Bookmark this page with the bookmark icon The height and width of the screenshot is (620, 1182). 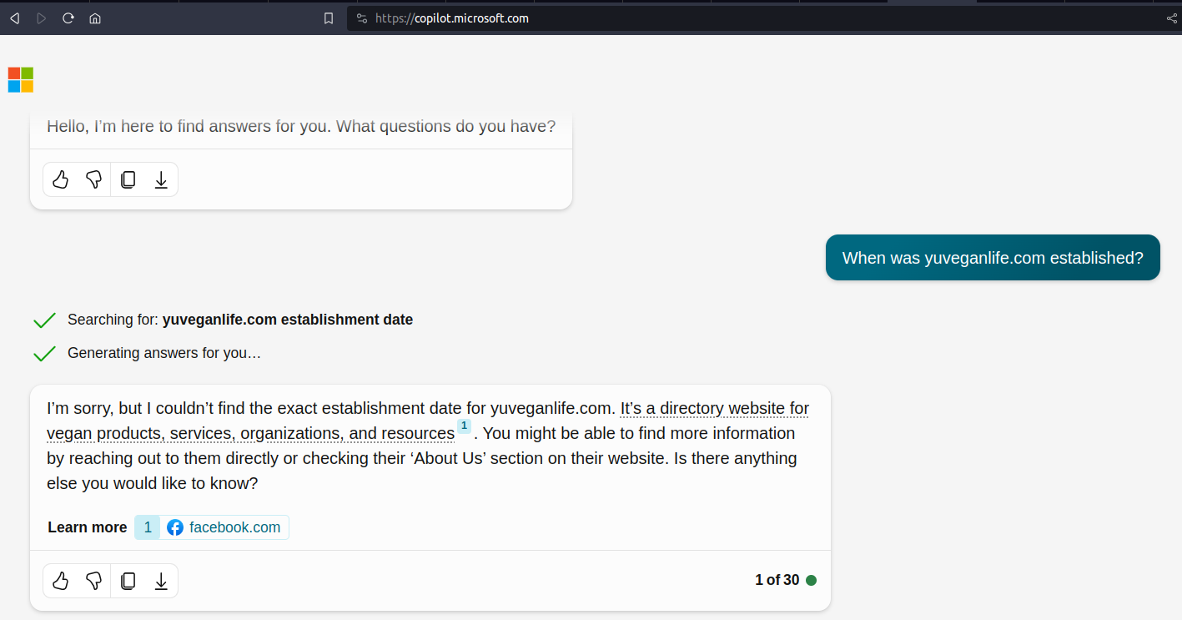click(x=329, y=18)
